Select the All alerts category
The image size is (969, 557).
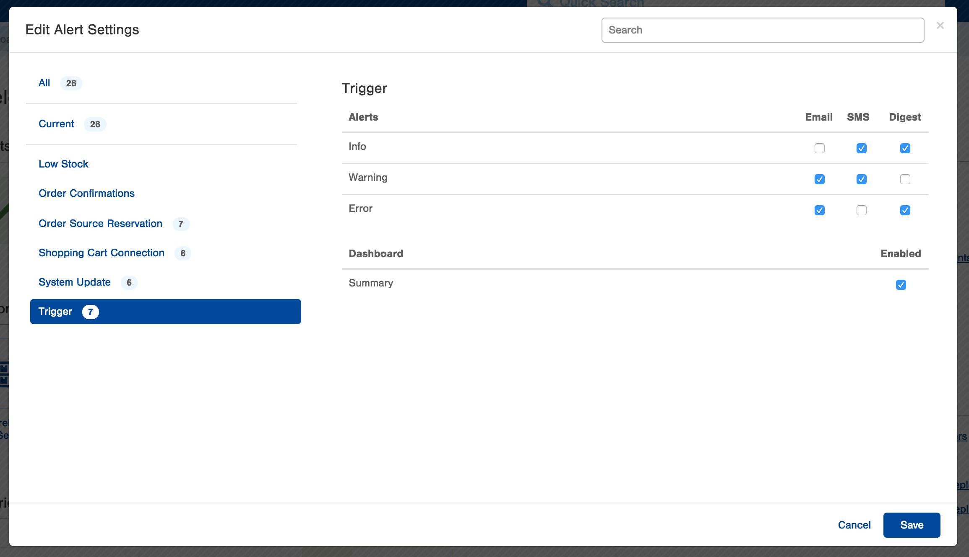pyautogui.click(x=44, y=83)
